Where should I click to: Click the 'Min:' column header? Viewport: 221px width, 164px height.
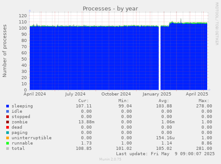[124, 101]
